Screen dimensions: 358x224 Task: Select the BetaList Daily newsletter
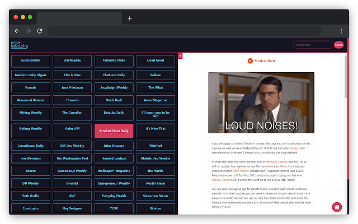[x=114, y=114]
